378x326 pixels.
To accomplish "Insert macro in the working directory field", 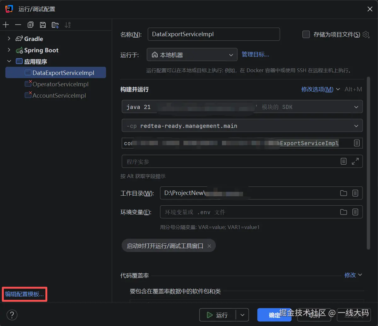I will (x=355, y=193).
